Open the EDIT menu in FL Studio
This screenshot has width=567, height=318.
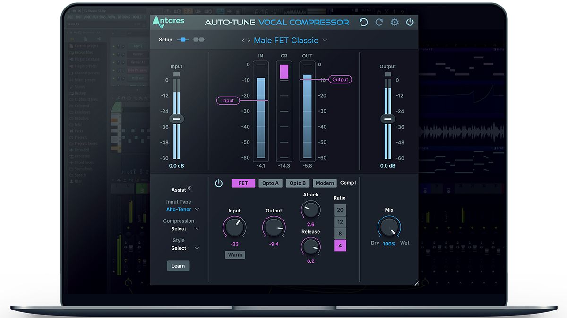[78, 17]
